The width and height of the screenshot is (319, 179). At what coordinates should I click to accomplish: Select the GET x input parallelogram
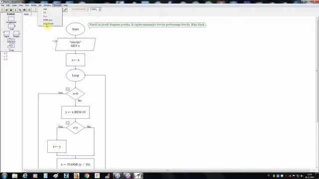(x=75, y=44)
